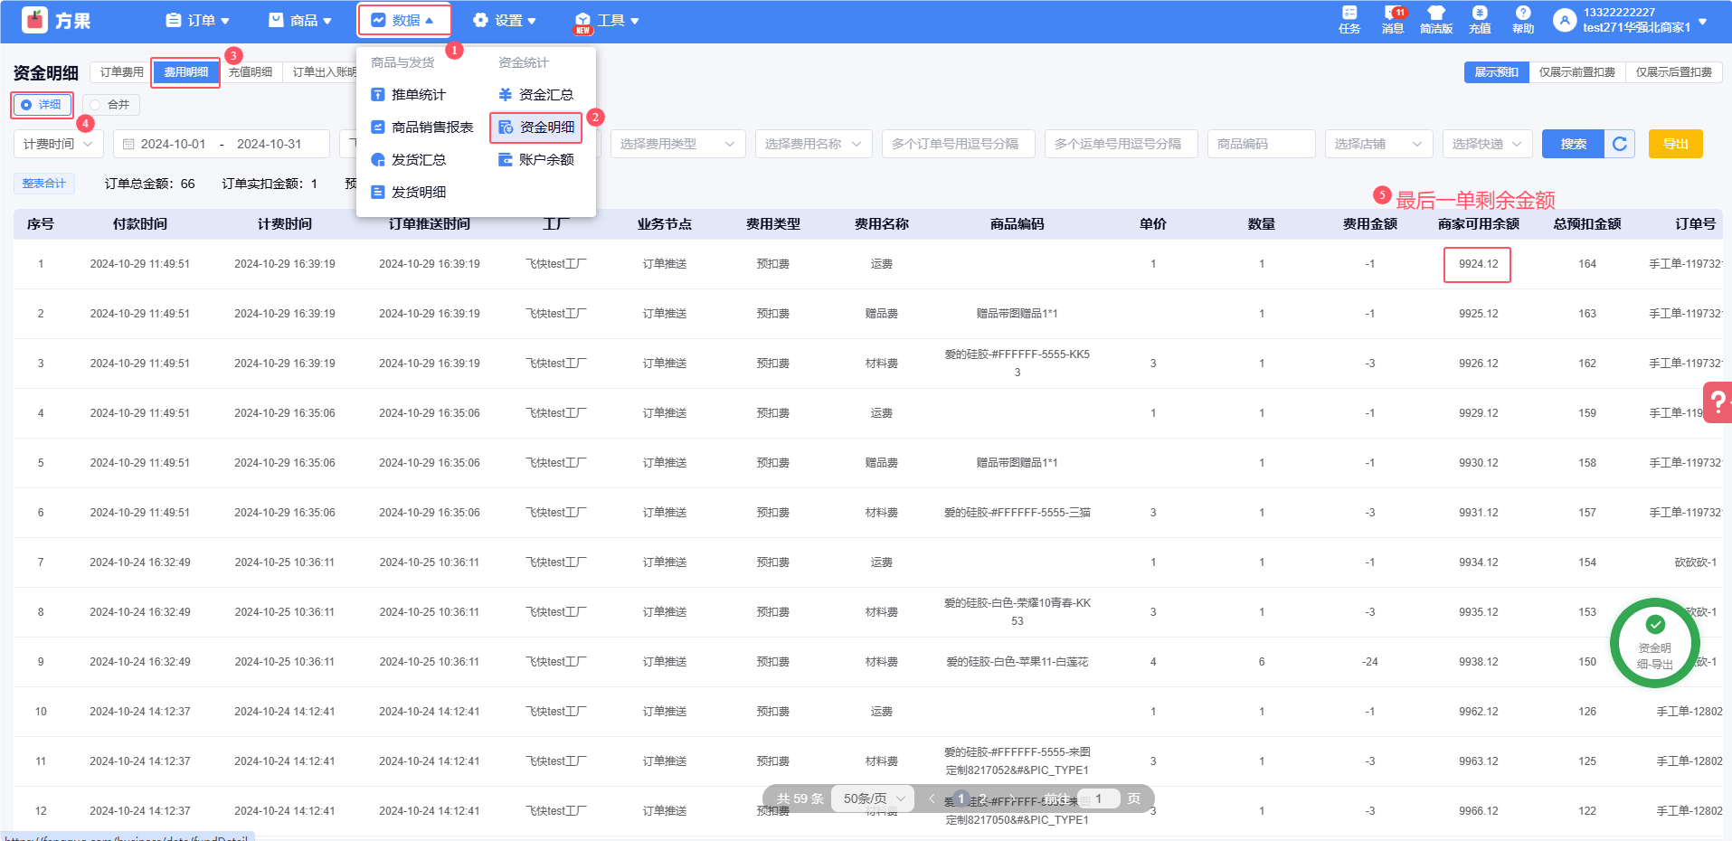Open the 帮助 help icon
The width and height of the screenshot is (1732, 841).
point(1523,19)
